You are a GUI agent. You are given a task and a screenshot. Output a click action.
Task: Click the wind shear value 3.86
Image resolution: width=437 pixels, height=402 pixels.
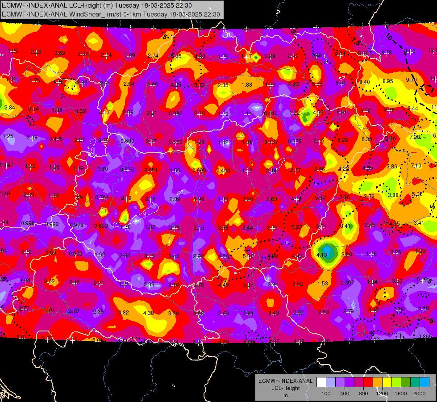392,167
